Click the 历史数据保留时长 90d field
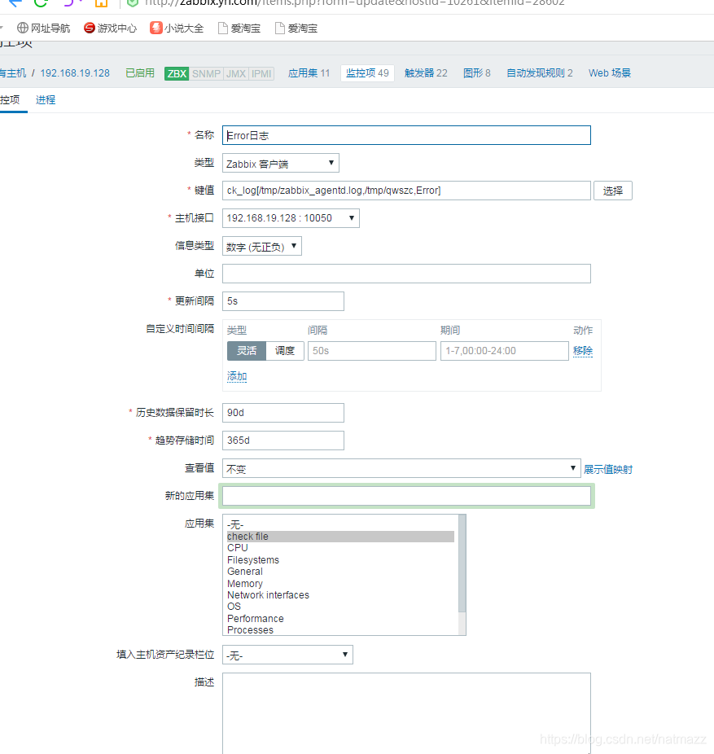Screen dimensions: 714x754 pyautogui.click(x=283, y=413)
